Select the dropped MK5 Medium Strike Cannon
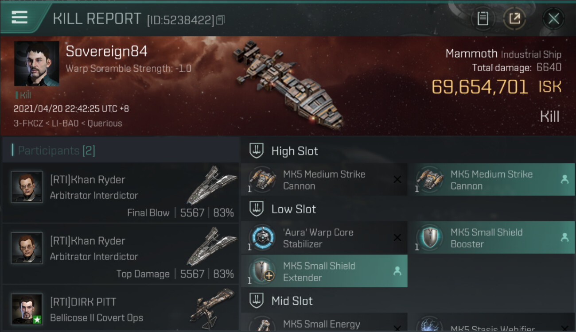Viewport: 576px width, 332px height. pyautogui.click(x=491, y=180)
